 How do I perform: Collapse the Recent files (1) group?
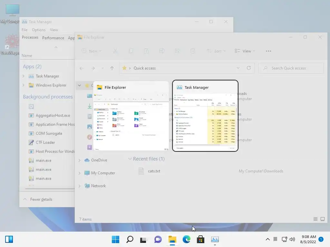pyautogui.click(x=130, y=159)
